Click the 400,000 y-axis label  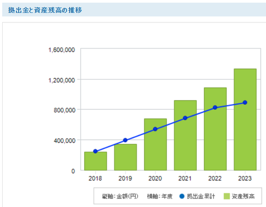(x=64, y=140)
